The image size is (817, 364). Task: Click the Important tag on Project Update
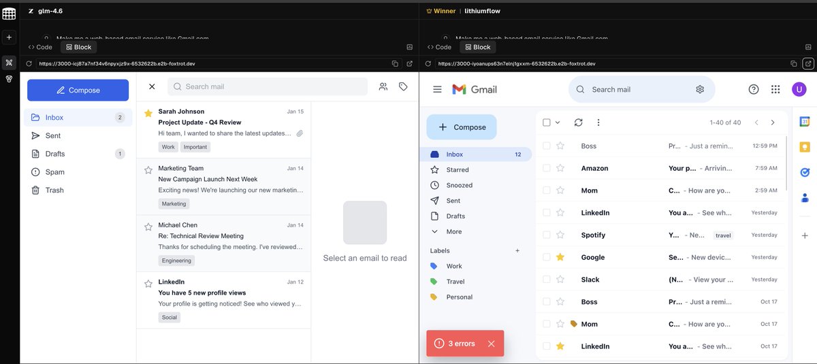tap(195, 147)
